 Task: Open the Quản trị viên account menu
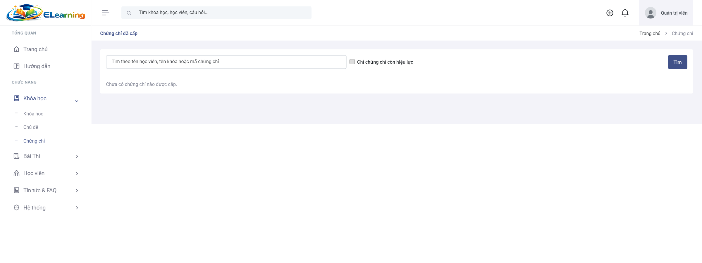pos(666,13)
